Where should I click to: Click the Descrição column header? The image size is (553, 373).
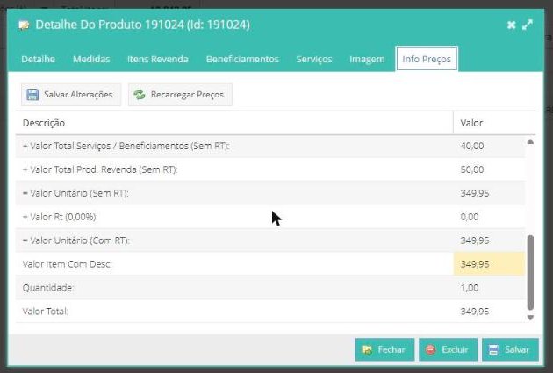[x=234, y=123]
